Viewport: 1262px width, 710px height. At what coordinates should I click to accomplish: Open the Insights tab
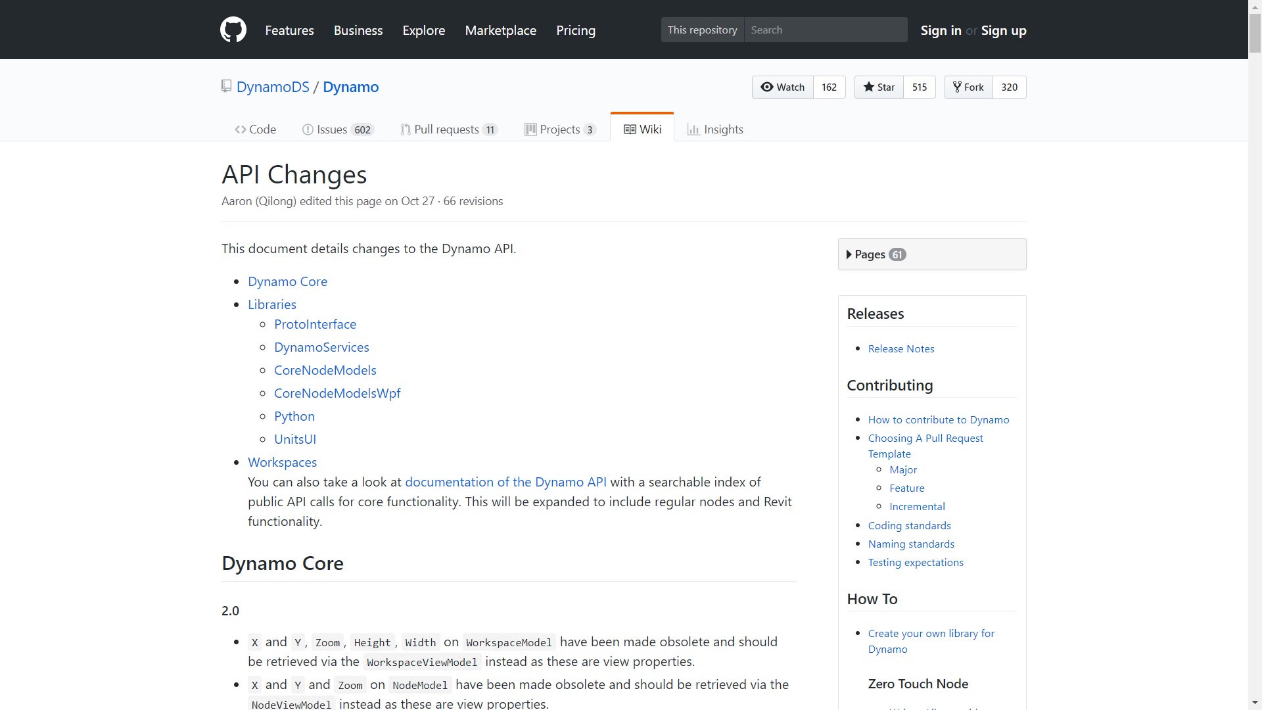tap(715, 130)
